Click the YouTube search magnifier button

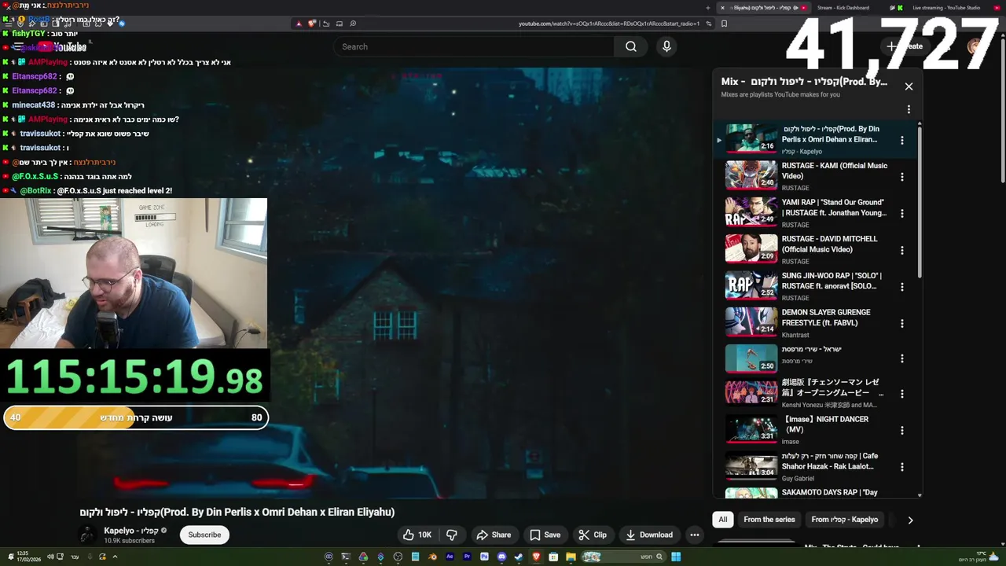(x=631, y=46)
